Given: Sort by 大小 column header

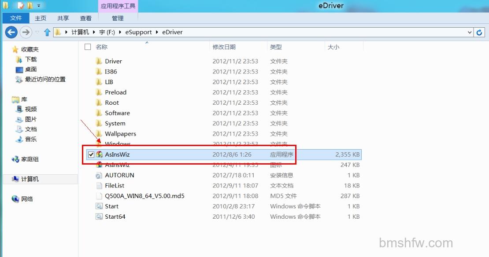Looking at the screenshot, I should click(333, 47).
